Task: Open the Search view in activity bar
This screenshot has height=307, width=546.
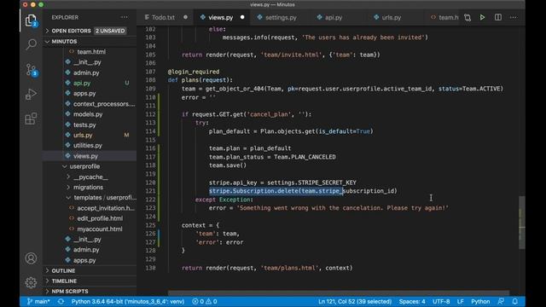Action: [31, 44]
